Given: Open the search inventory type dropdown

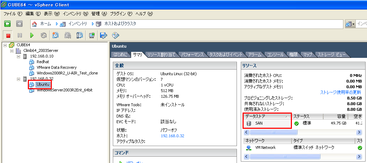Looking at the screenshot, I should click(x=350, y=24).
